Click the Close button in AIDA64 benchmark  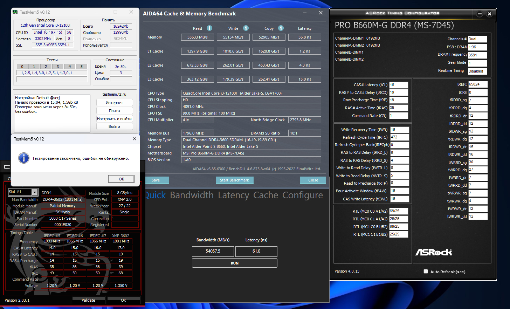(313, 180)
